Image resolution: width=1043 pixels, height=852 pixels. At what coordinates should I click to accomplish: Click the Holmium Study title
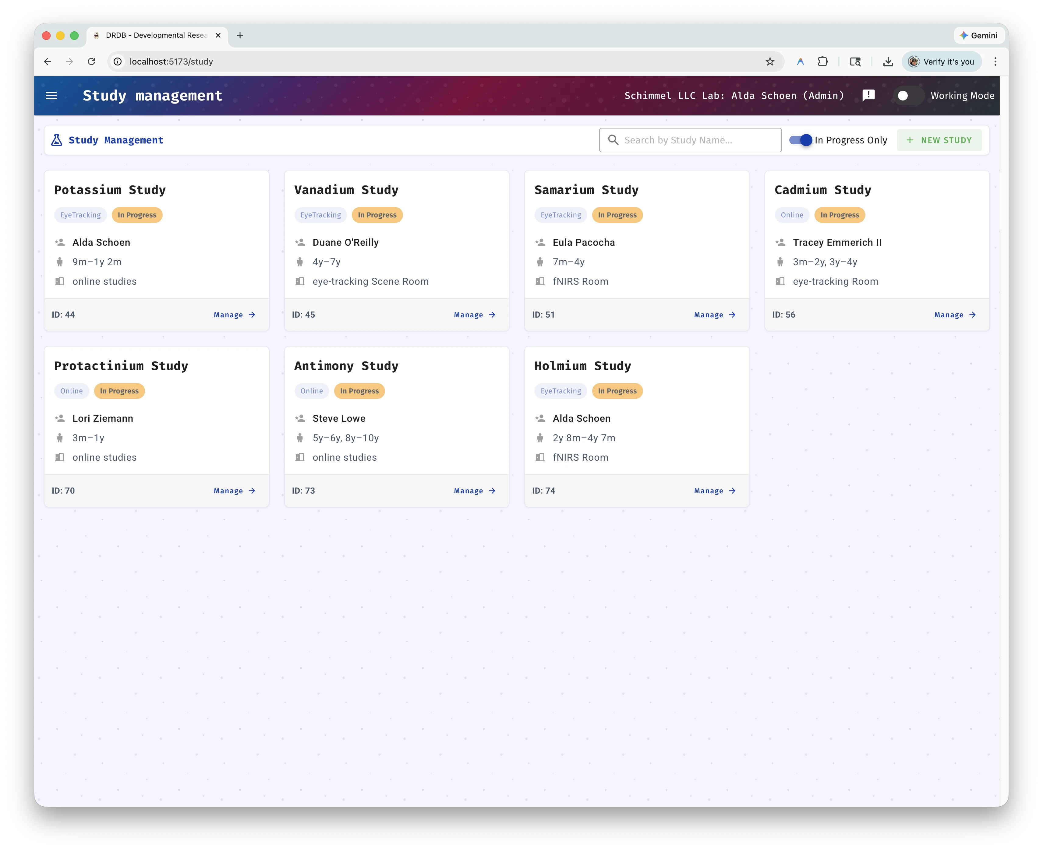(583, 366)
